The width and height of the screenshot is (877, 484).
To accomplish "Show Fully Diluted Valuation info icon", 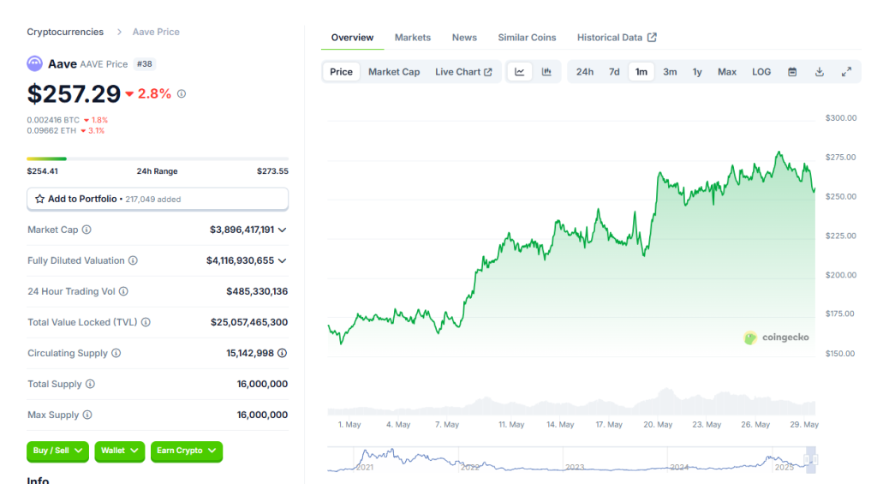I will click(x=133, y=260).
